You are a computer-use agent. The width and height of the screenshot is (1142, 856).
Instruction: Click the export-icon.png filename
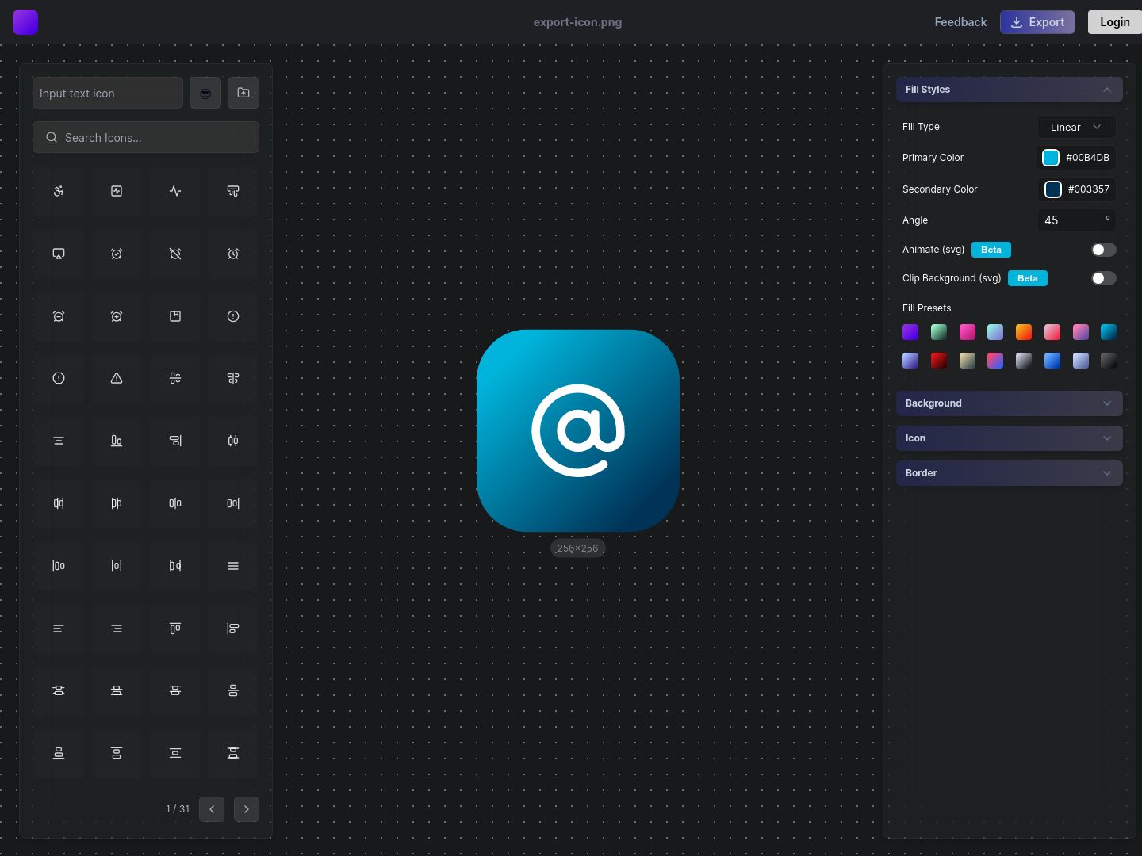click(x=577, y=22)
